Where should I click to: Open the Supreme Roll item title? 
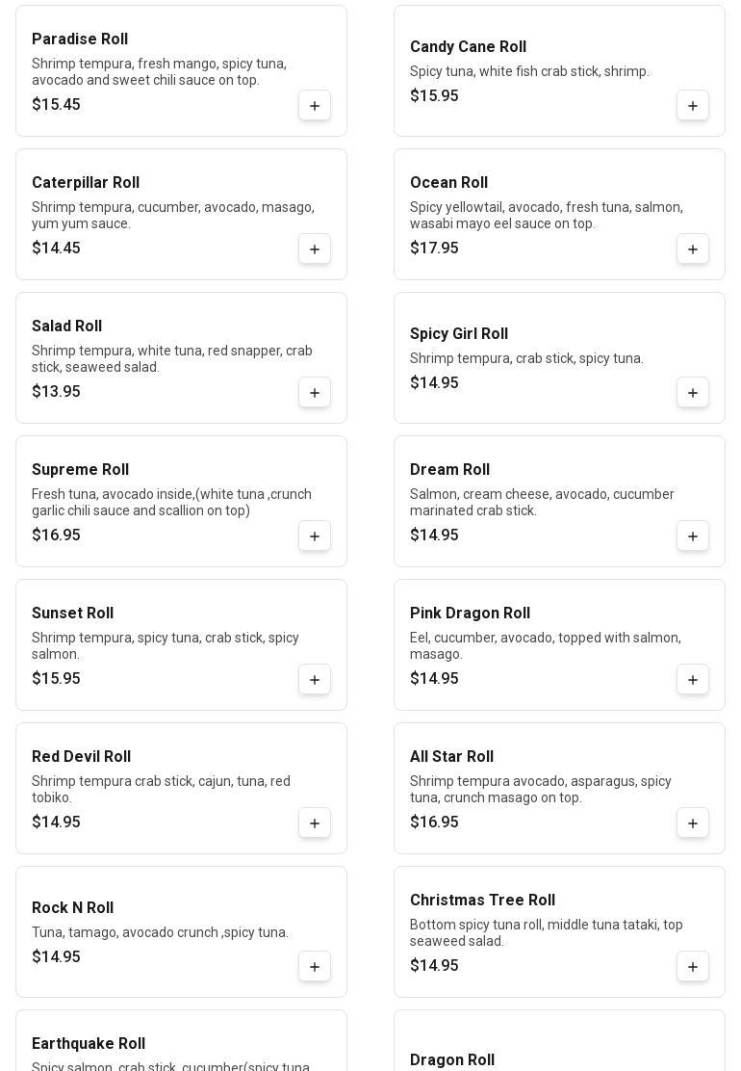81,470
